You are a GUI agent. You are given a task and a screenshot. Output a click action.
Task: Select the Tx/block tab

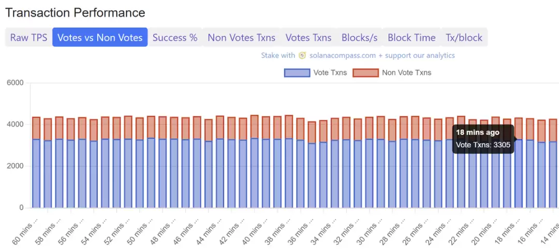coord(464,37)
